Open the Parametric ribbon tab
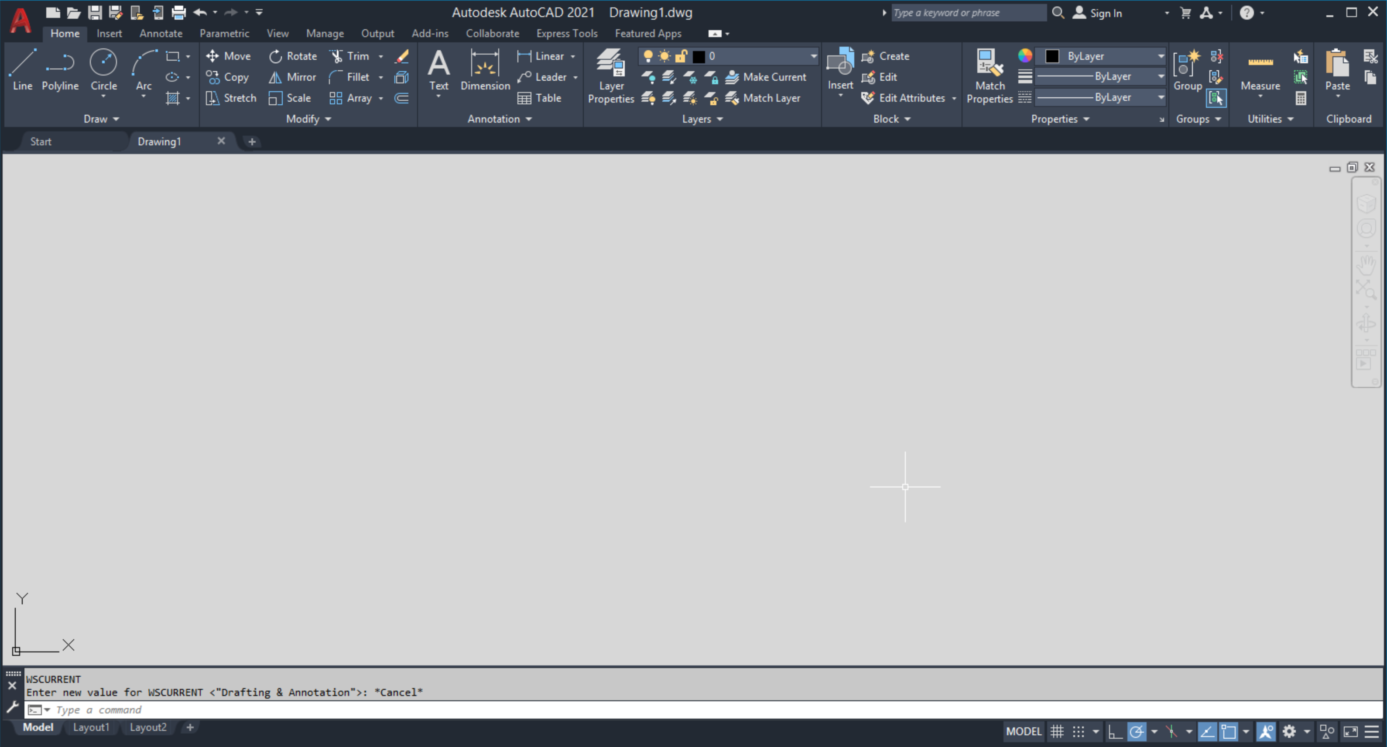 pyautogui.click(x=223, y=33)
